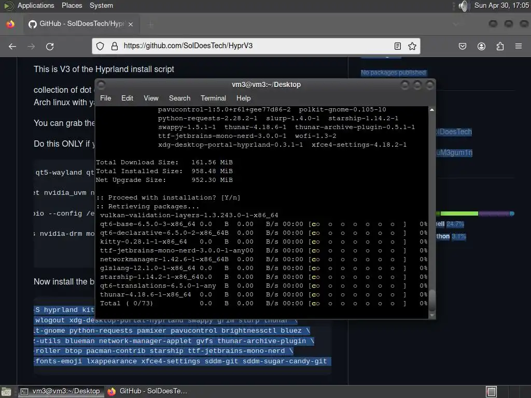This screenshot has height=398, width=531.
Task: Open the terminal View menu
Action: [x=151, y=98]
